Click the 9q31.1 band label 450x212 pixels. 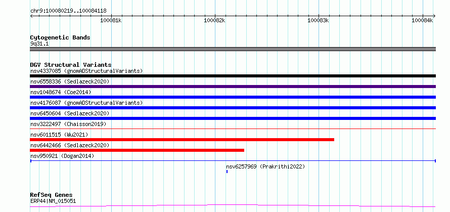39,44
